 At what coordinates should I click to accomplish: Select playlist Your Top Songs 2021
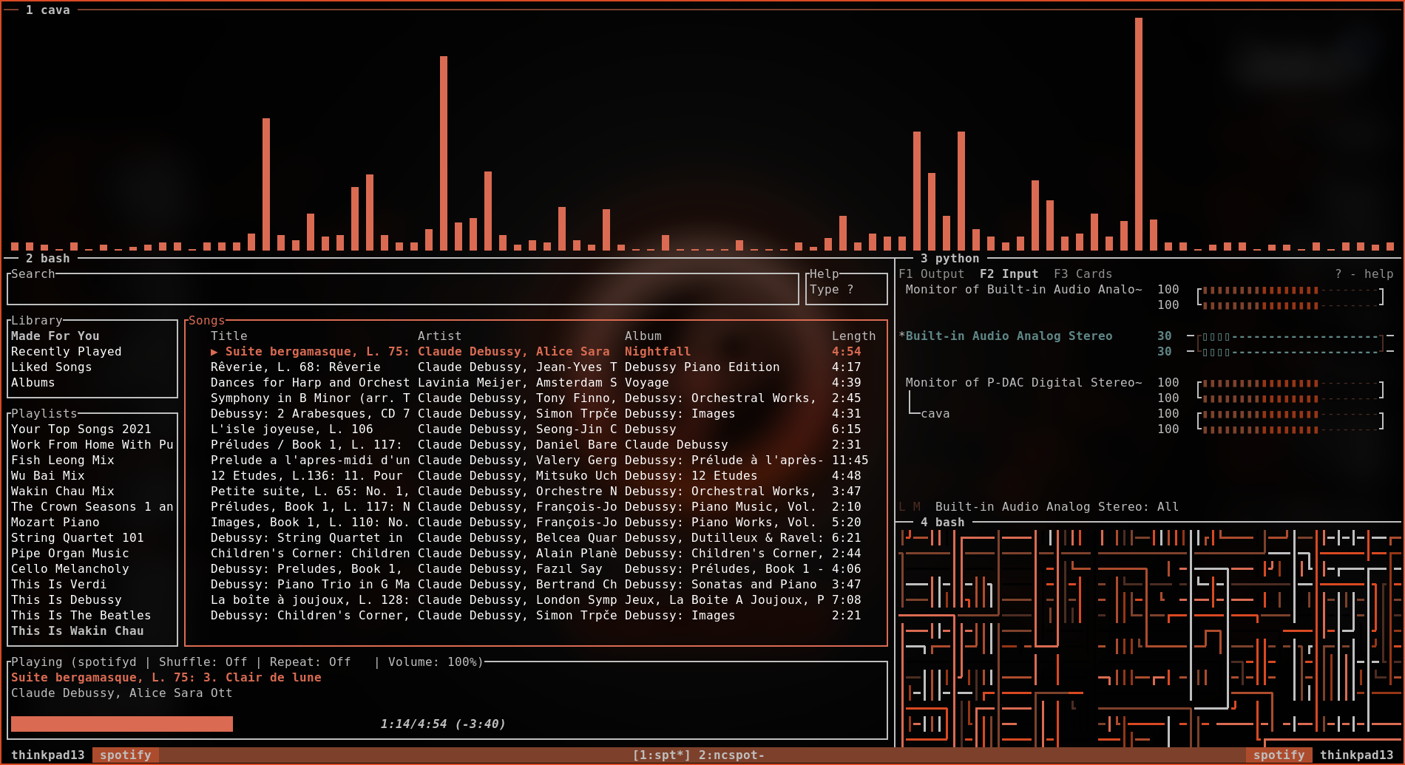(x=81, y=429)
